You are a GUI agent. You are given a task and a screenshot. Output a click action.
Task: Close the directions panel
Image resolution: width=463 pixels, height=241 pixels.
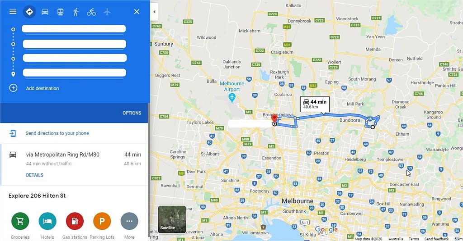click(137, 12)
